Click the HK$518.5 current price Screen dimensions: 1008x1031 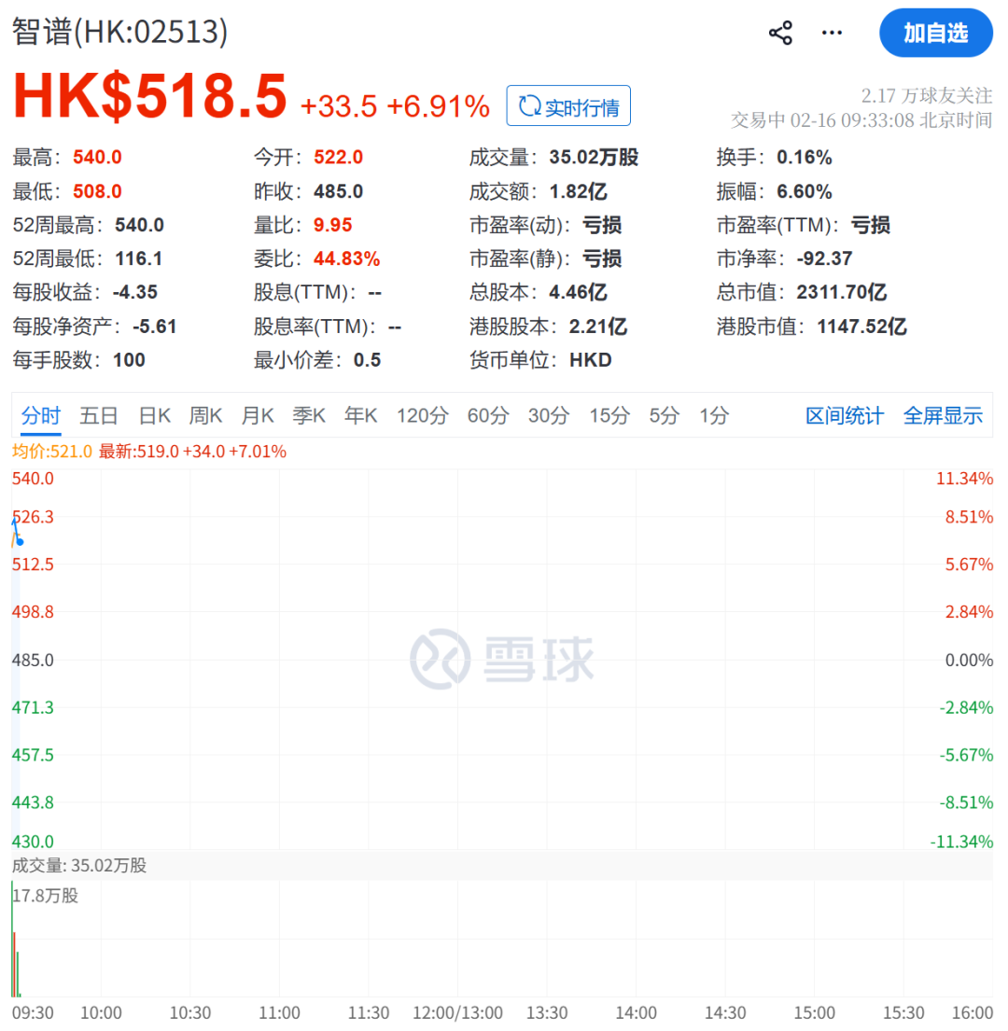tap(150, 96)
